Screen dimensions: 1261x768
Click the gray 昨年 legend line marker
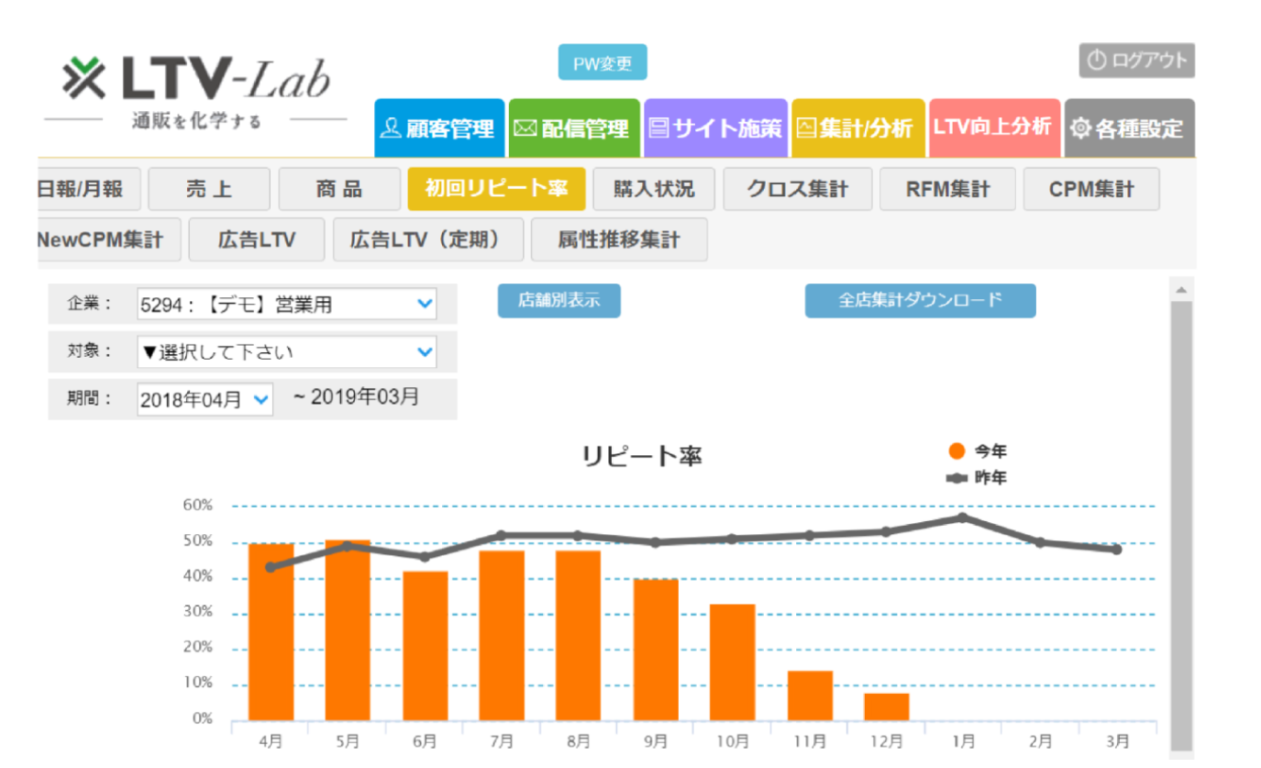pos(957,478)
